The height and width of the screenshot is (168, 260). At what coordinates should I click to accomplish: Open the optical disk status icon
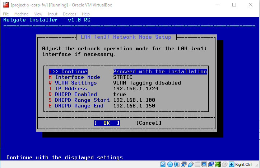pos(170,164)
